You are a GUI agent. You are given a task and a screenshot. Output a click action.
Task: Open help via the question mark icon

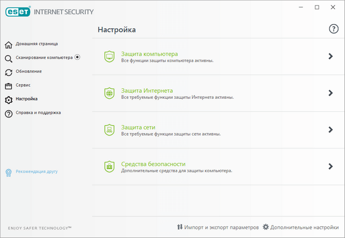334,29
